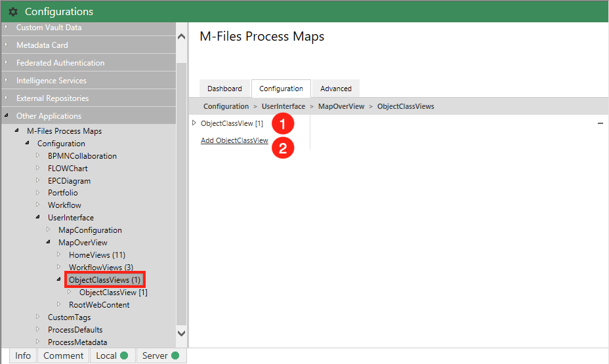Click the Server status button
This screenshot has width=609, height=364.
pyautogui.click(x=161, y=355)
